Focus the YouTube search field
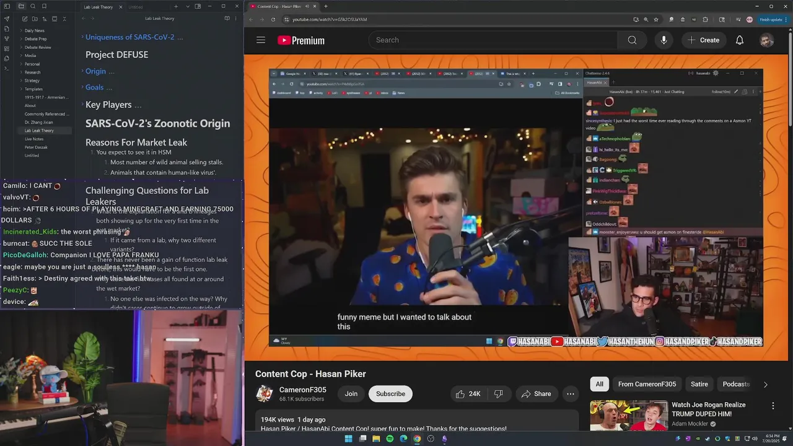Viewport: 793px width, 446px height. click(494, 40)
